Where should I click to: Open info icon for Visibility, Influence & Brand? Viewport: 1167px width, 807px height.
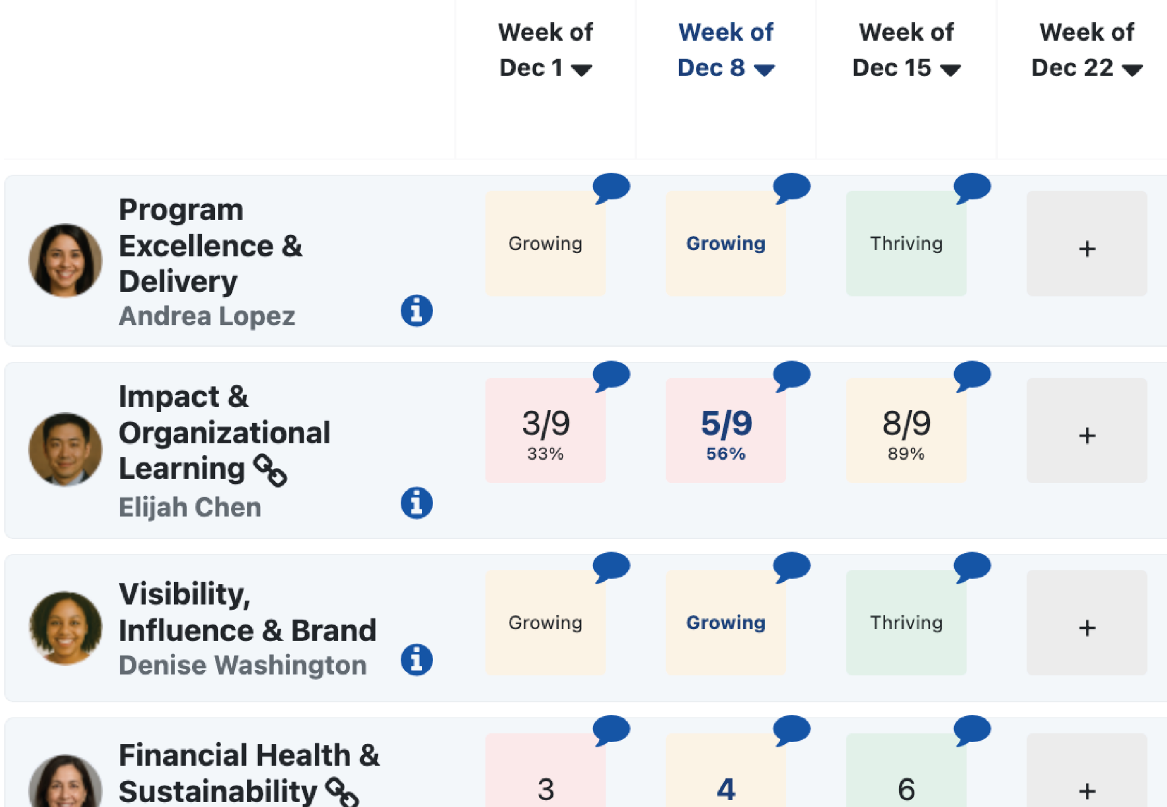tap(416, 660)
